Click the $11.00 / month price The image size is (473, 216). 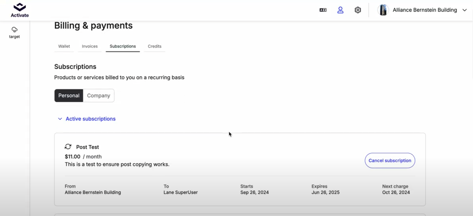pyautogui.click(x=83, y=157)
